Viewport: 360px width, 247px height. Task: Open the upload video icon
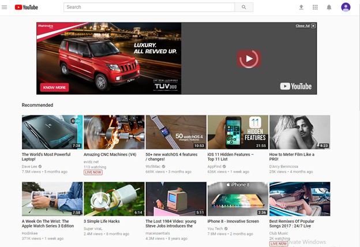coord(301,8)
